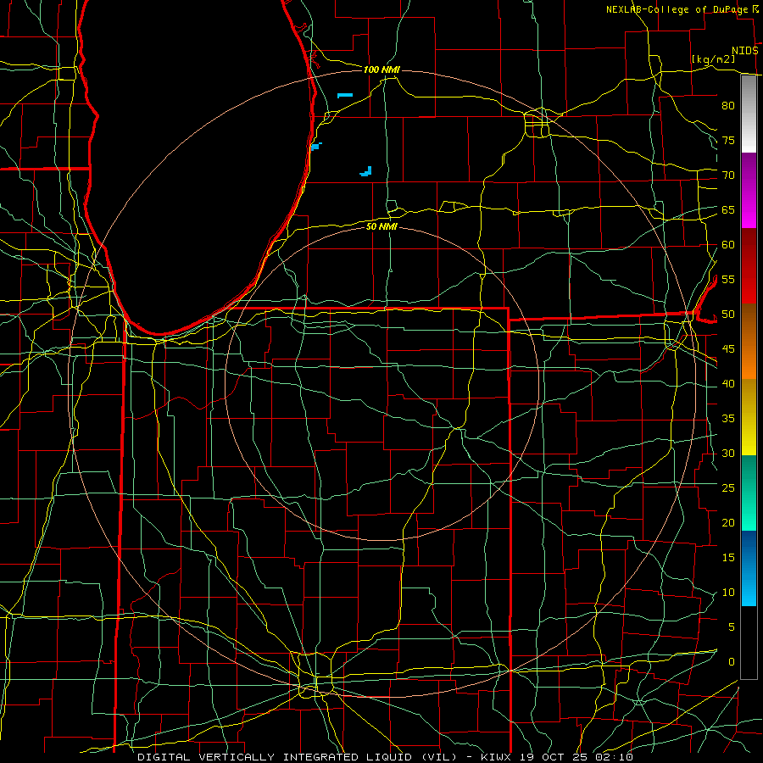Image resolution: width=763 pixels, height=763 pixels.
Task: Click the KIWX station identifier in caption
Action: tap(498, 757)
